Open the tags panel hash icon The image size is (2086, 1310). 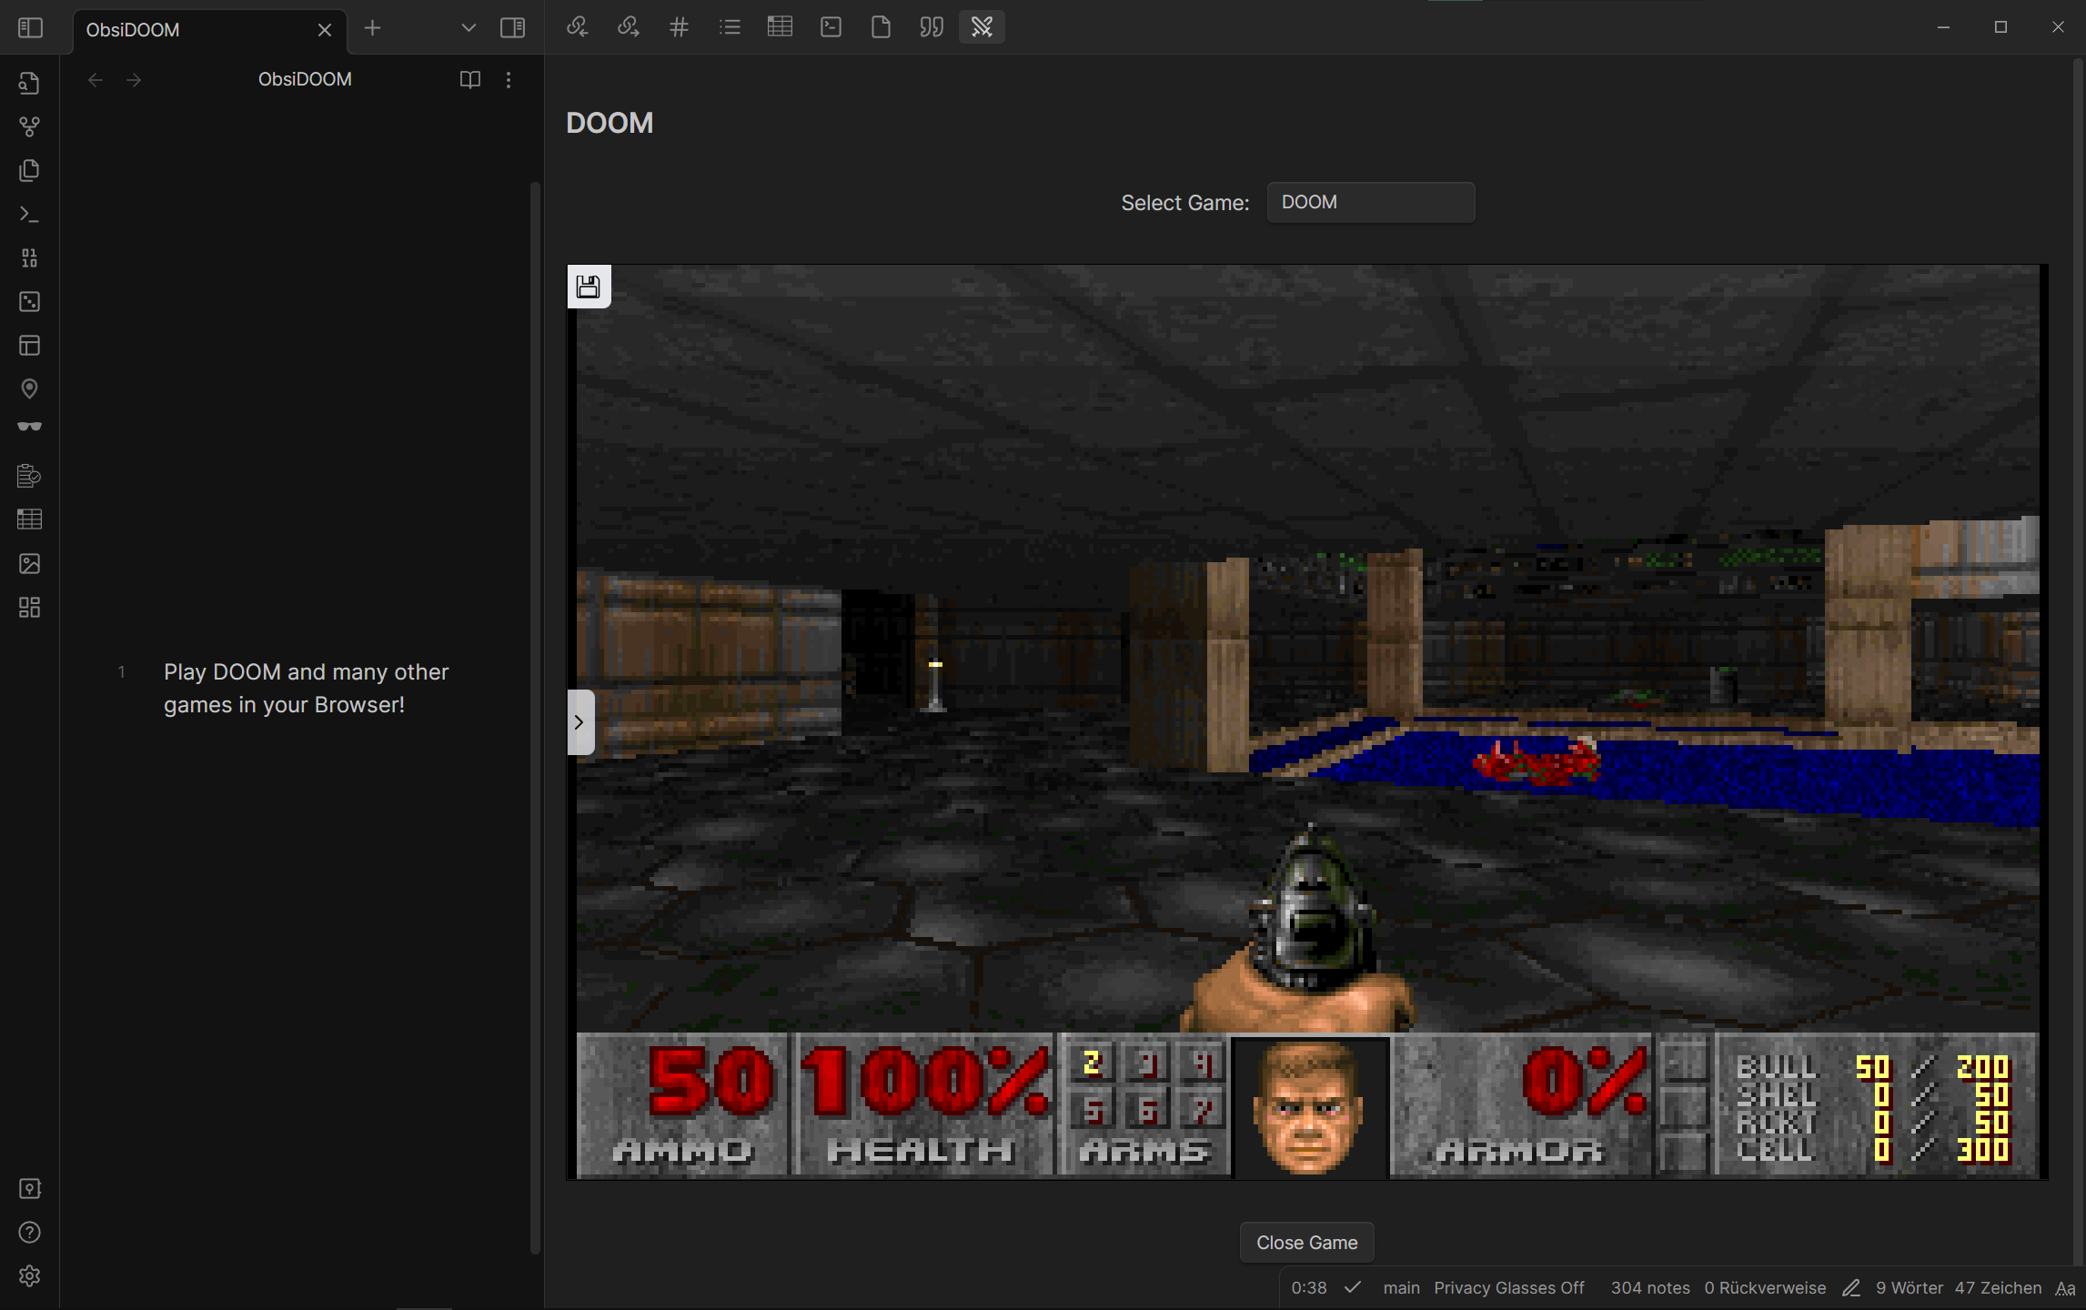coord(679,27)
